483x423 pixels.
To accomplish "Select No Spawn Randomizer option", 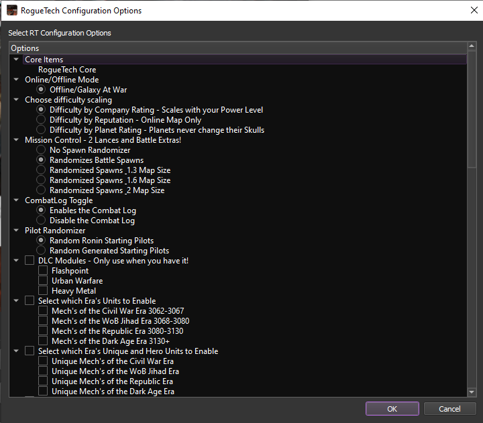I will 41,150.
